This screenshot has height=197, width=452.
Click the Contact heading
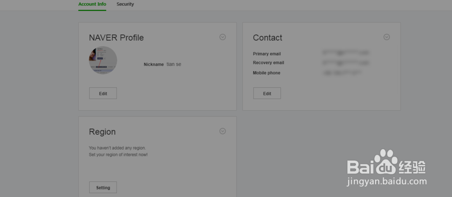(268, 38)
